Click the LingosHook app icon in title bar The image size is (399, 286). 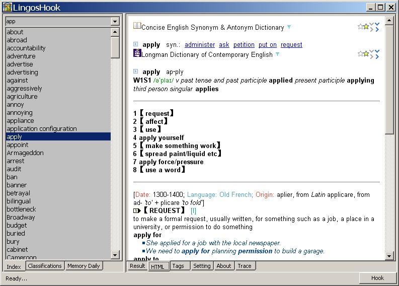pos(8,7)
